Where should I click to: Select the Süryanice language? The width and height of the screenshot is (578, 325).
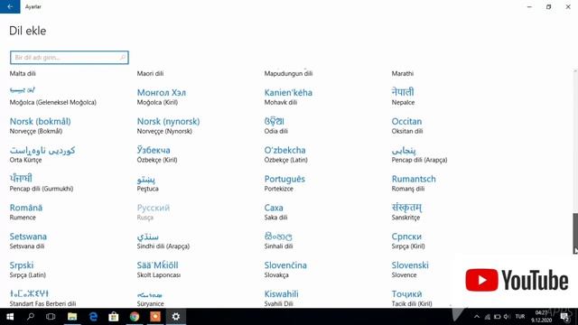coord(151,298)
